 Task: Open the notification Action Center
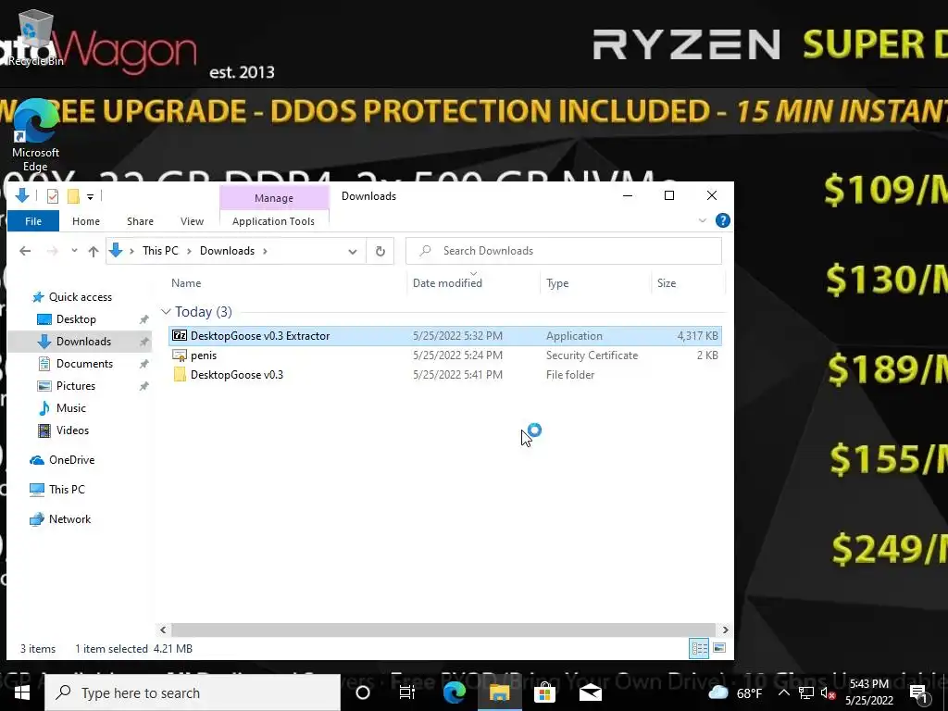coord(917,693)
